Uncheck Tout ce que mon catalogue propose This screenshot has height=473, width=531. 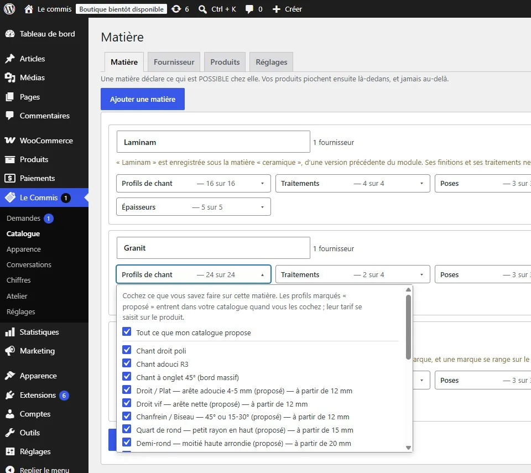pyautogui.click(x=127, y=332)
